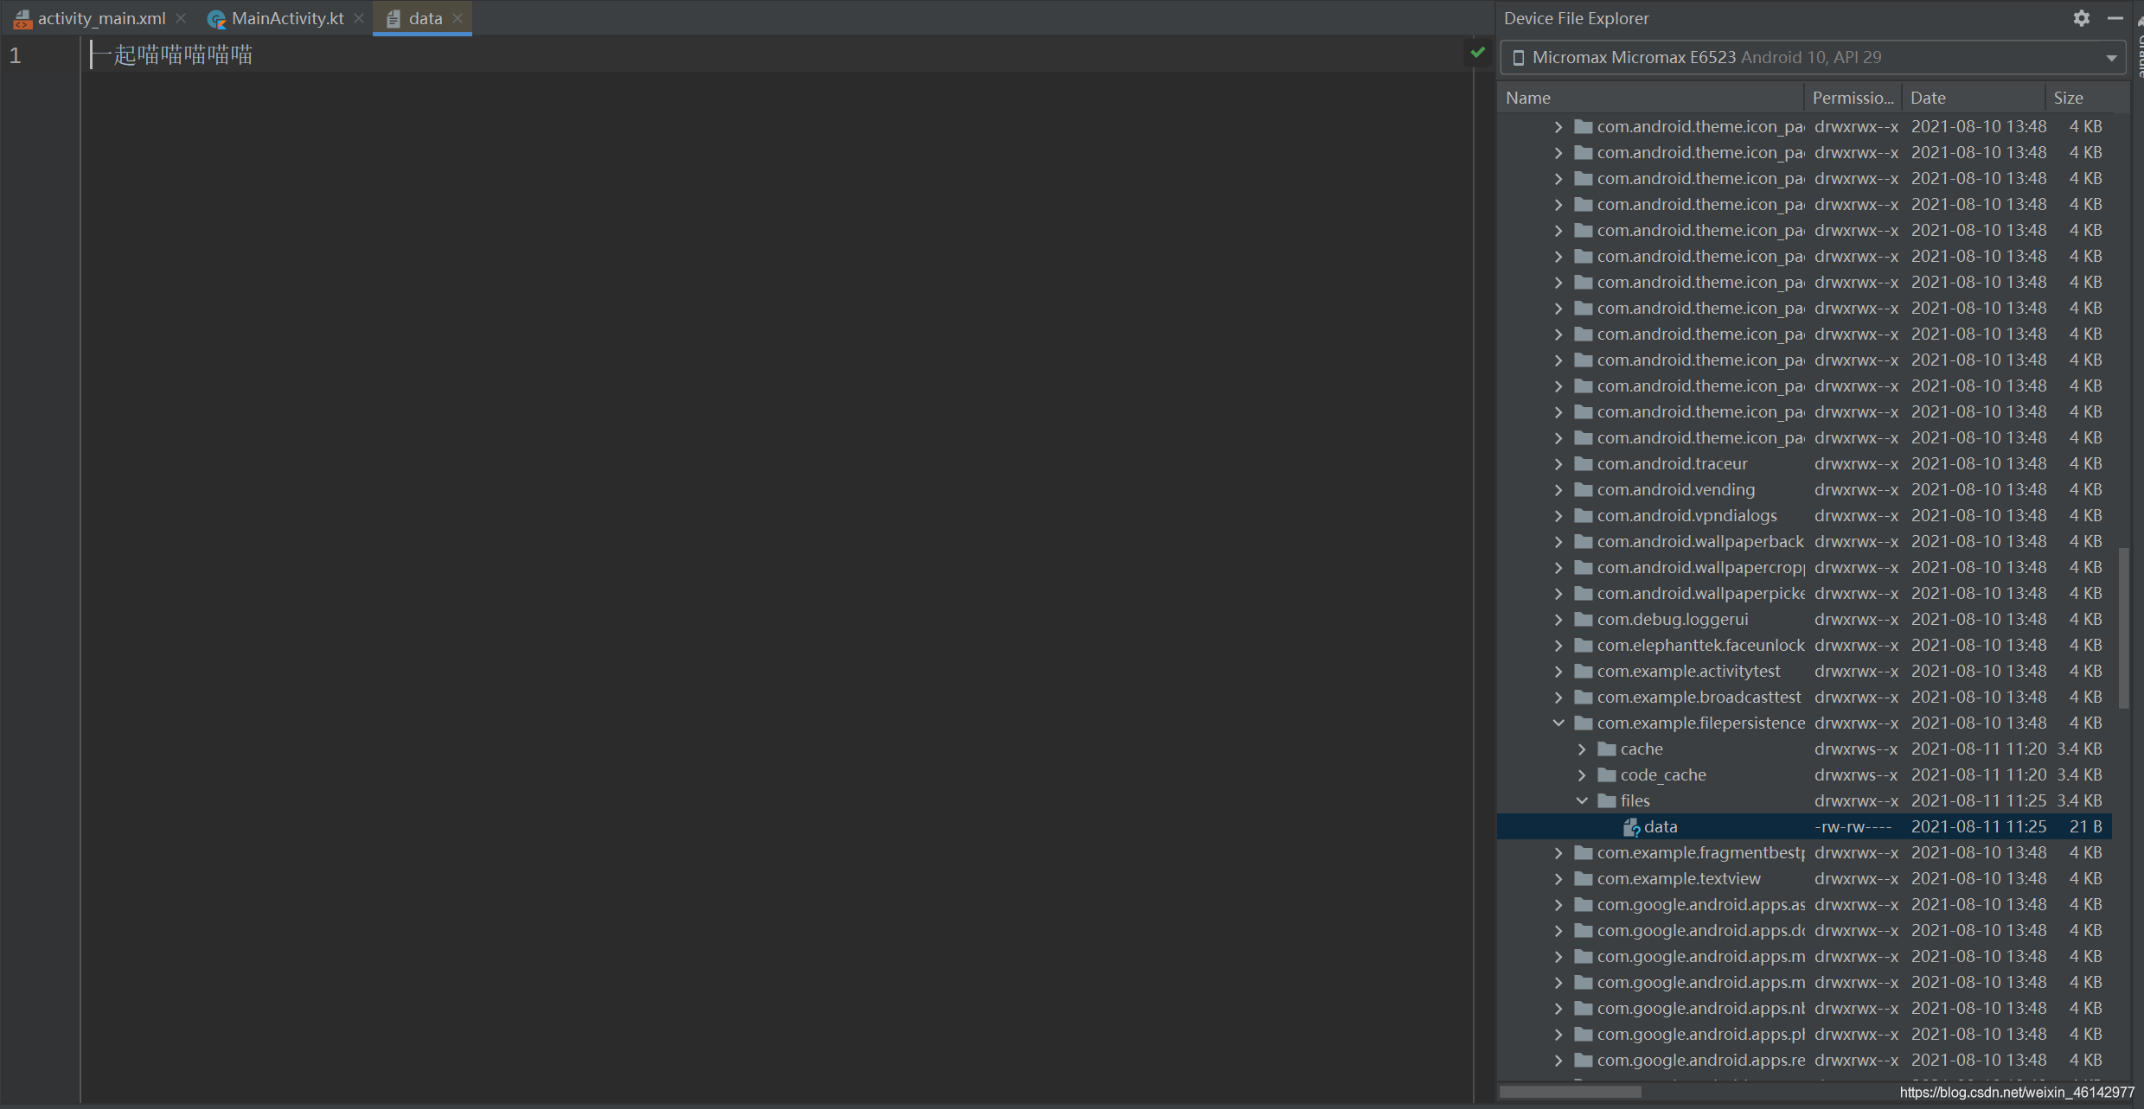Click the activity_main.xml tab file icon
This screenshot has height=1109, width=2144.
click(22, 19)
